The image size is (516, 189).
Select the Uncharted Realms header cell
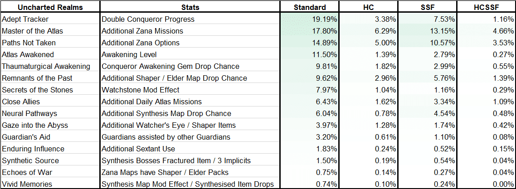[50, 7]
